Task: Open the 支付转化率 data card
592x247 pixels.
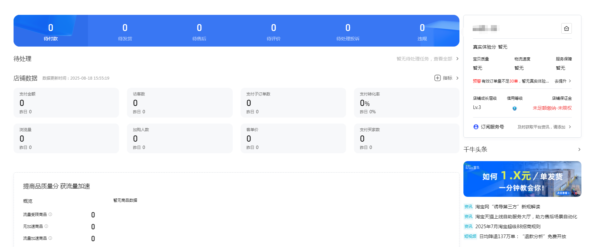Action: click(x=407, y=103)
